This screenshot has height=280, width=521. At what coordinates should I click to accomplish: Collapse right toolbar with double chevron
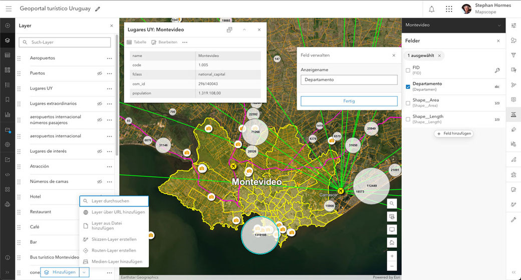pos(513,272)
